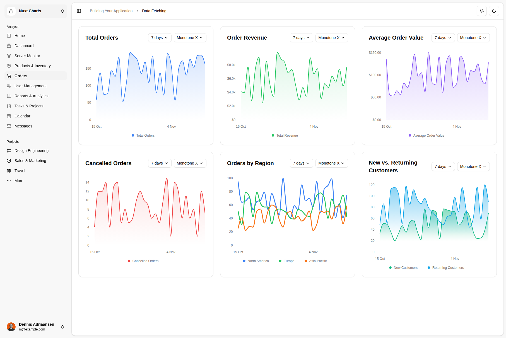Show More projects in the sidebar
Screen dimensions: 506x338
click(19, 181)
